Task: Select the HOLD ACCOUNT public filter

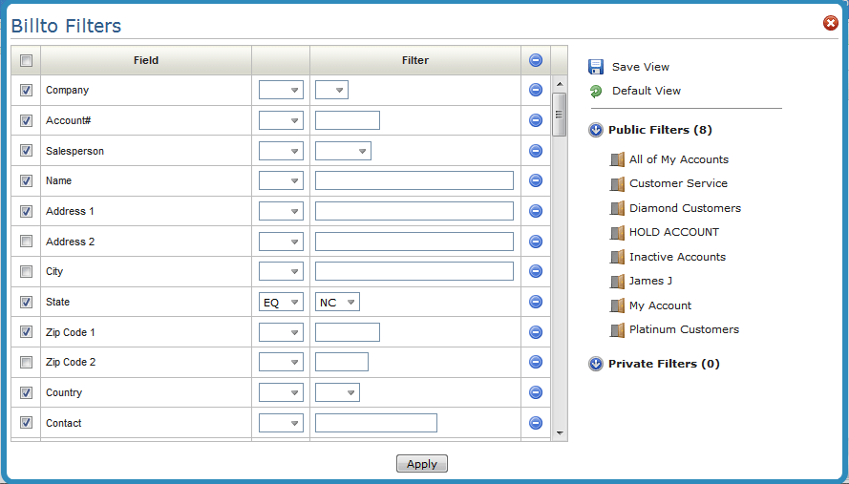Action: click(x=673, y=232)
